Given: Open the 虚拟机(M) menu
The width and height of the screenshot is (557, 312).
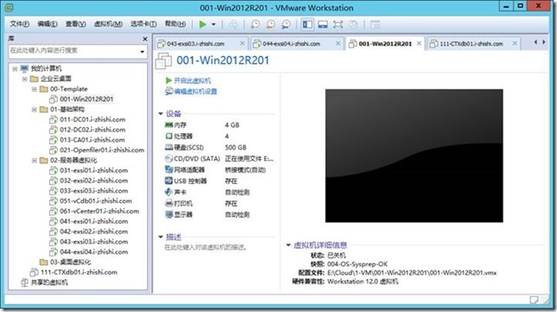Looking at the screenshot, I should pyautogui.click(x=108, y=24).
